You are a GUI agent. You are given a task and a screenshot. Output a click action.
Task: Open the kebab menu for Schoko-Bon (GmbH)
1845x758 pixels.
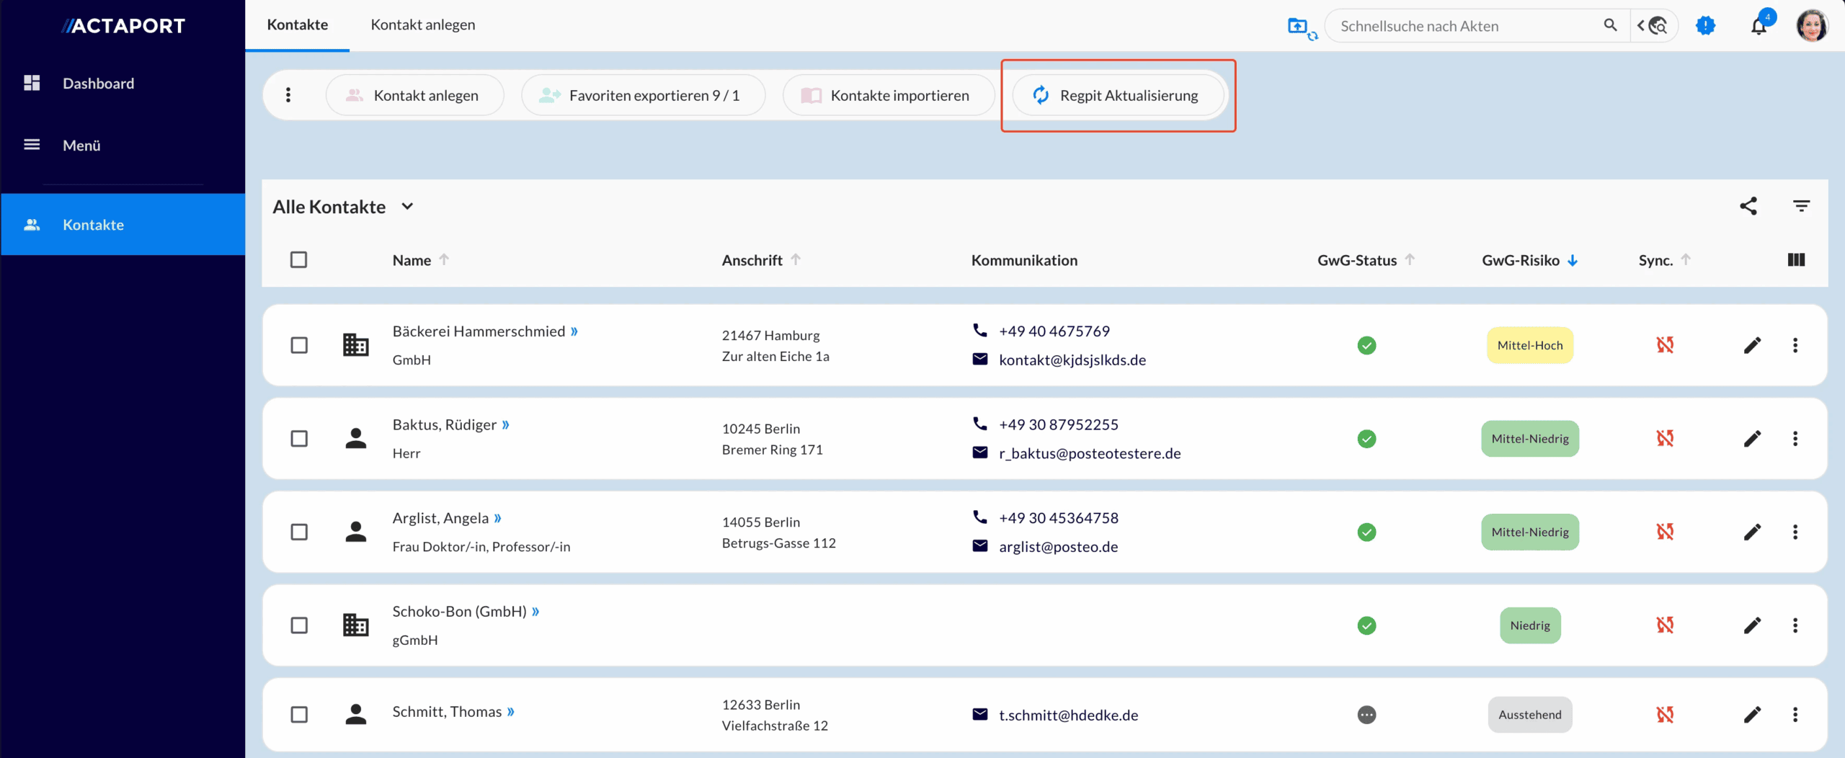point(1796,625)
